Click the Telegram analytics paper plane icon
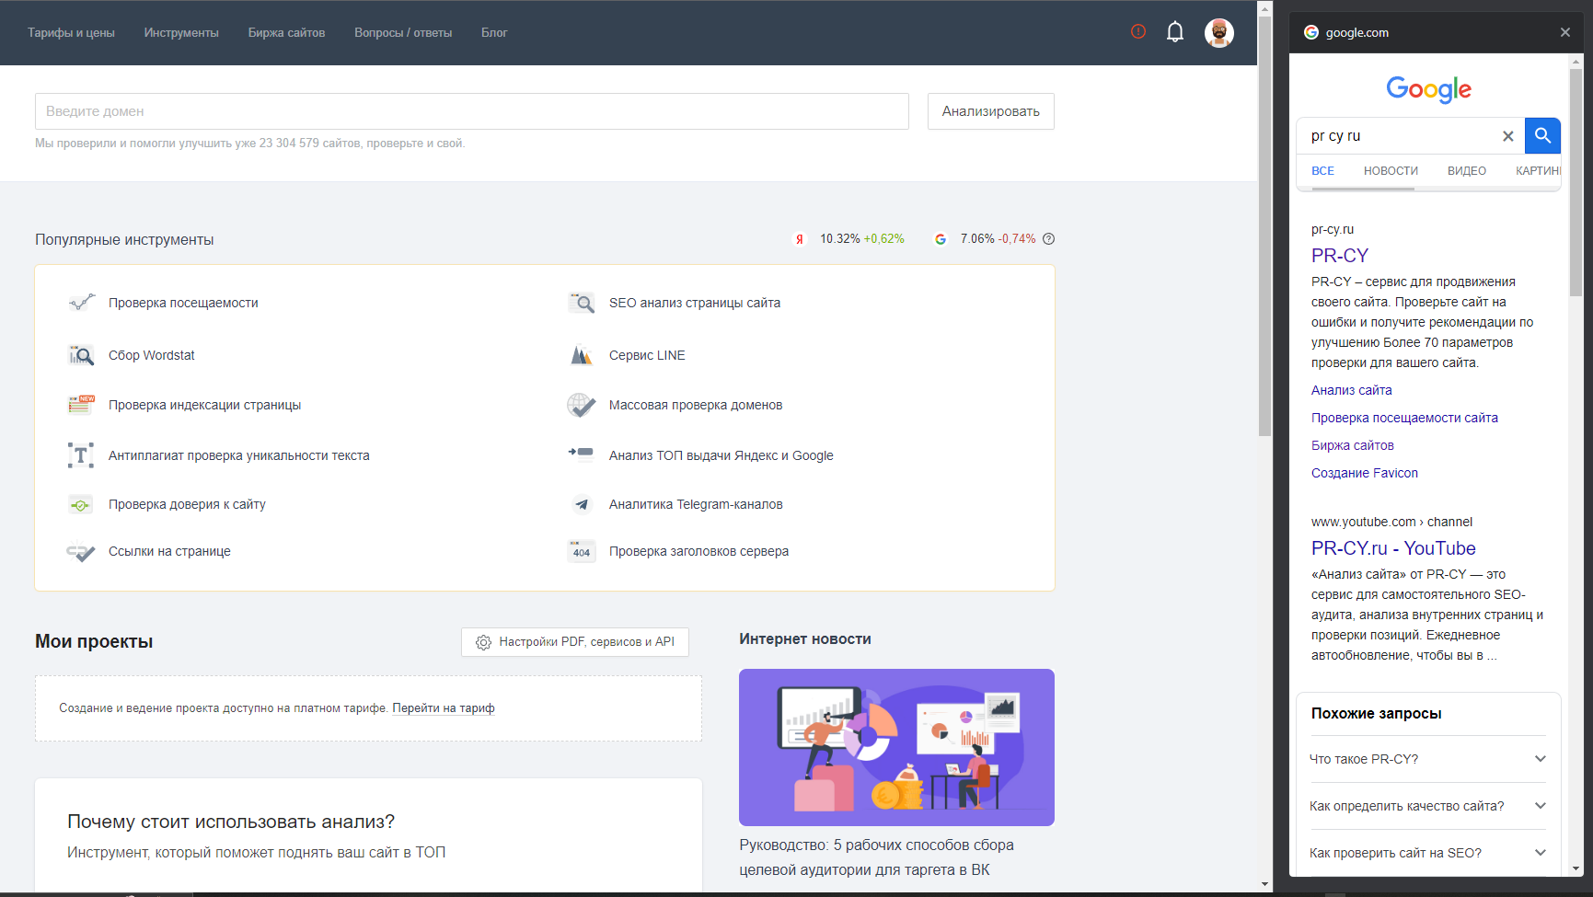This screenshot has height=897, width=1593. tap(582, 504)
